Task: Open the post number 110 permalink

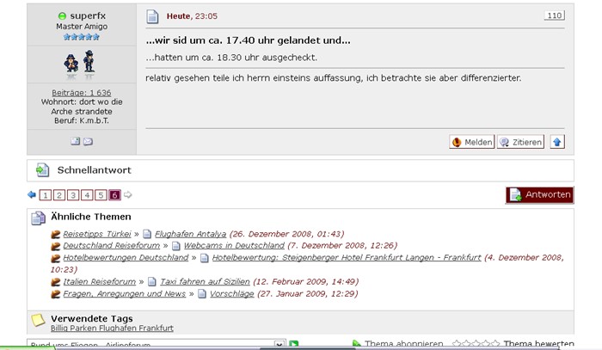Action: tap(555, 15)
